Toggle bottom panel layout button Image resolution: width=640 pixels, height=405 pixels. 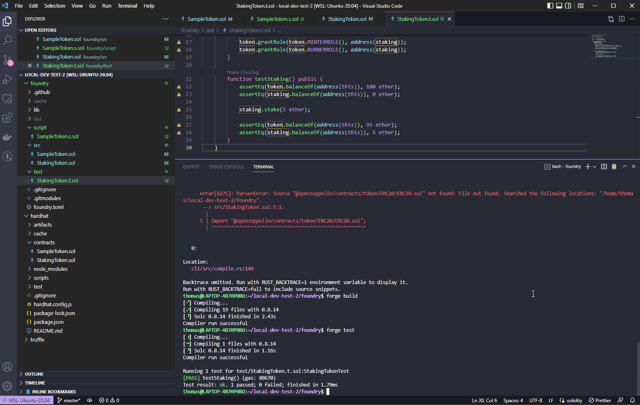(x=559, y=6)
